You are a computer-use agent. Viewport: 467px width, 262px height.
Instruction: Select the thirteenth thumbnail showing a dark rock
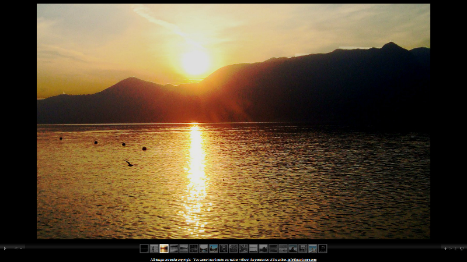pos(263,249)
